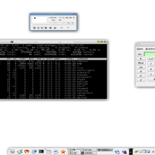
Task: Open Datei menu in KCalc
Action: click(x=140, y=49)
